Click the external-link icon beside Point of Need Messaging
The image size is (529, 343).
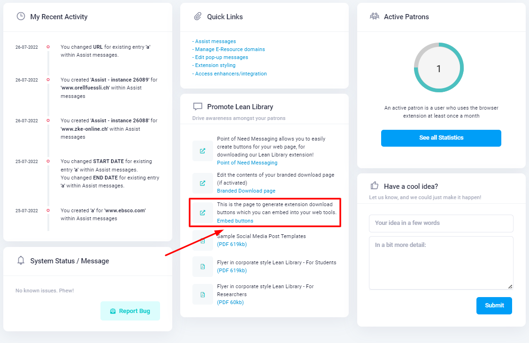click(x=203, y=151)
